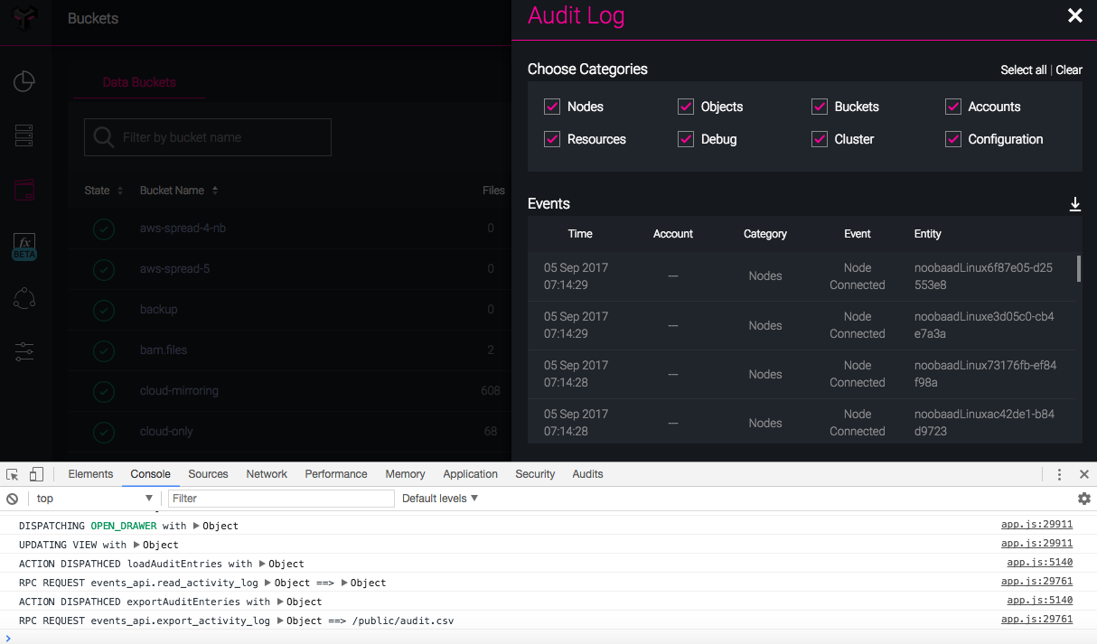The image size is (1097, 644).
Task: Uncheck the Accounts category
Action: click(x=953, y=107)
